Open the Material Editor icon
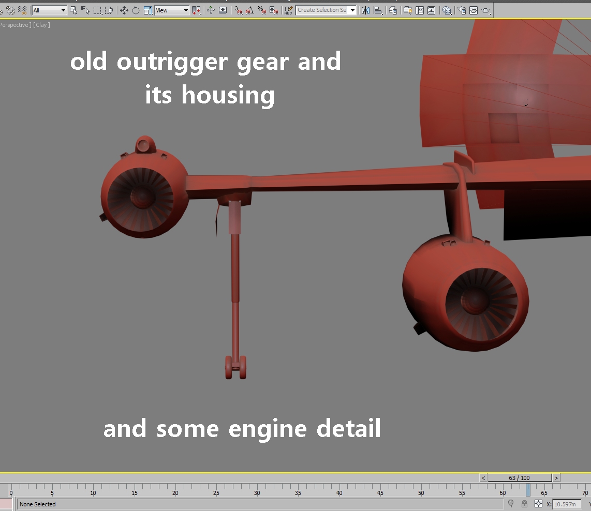The height and width of the screenshot is (511, 591). 447,10
